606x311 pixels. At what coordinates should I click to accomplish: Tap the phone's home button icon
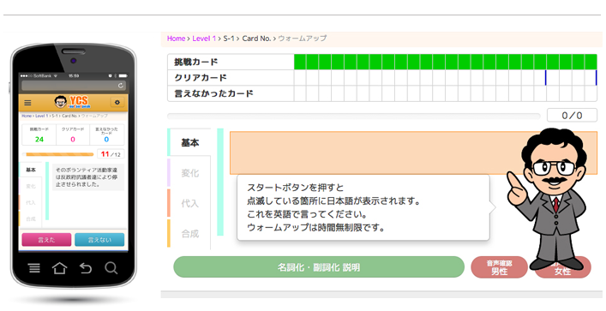[x=59, y=267]
